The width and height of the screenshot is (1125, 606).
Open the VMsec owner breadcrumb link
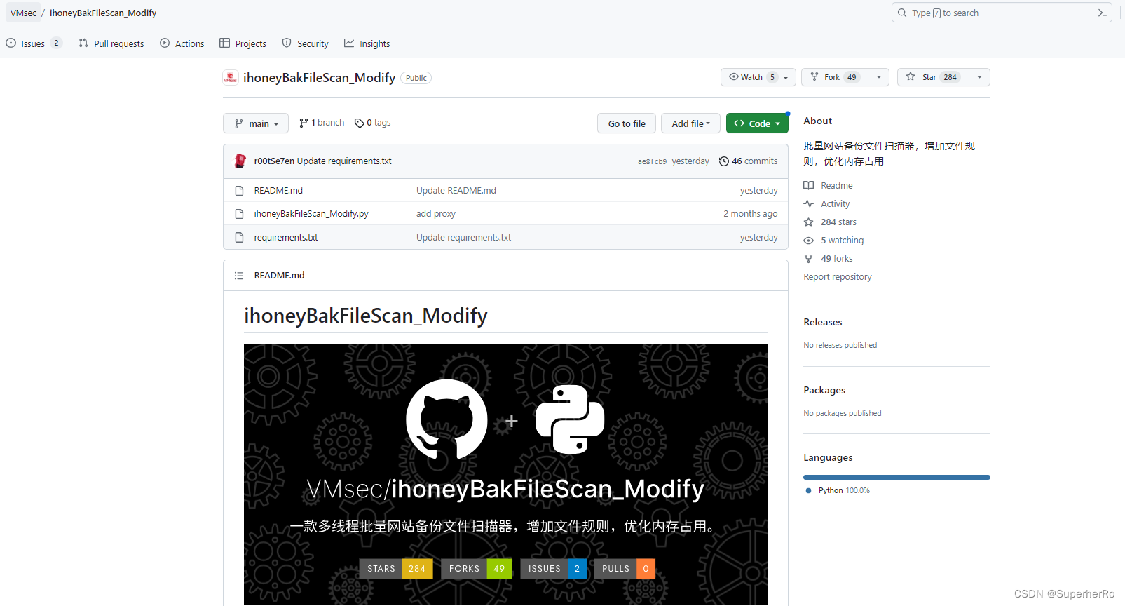coord(24,13)
